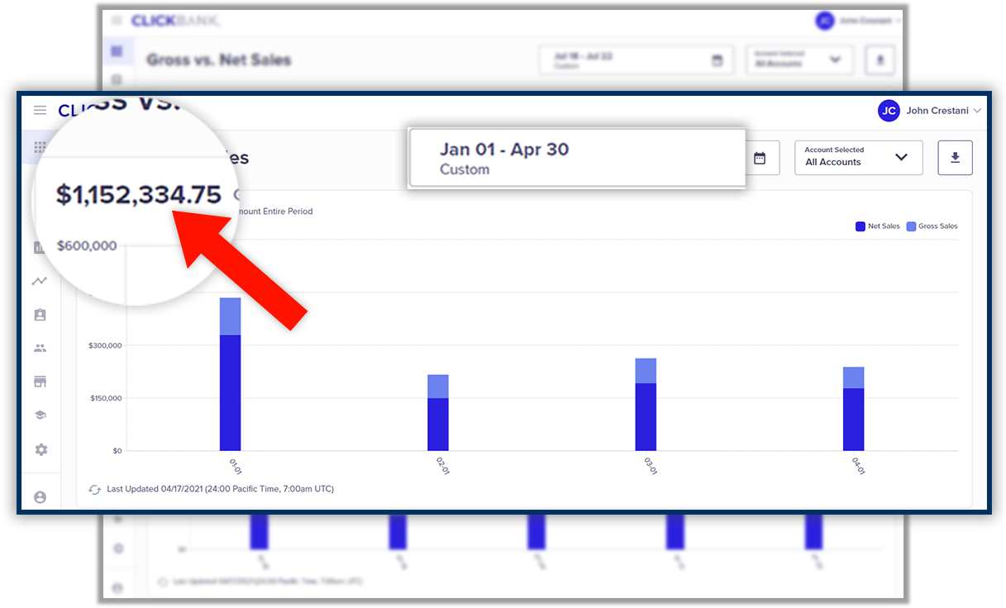
Task: Click the 03-01 x-axis label
Action: tap(651, 467)
